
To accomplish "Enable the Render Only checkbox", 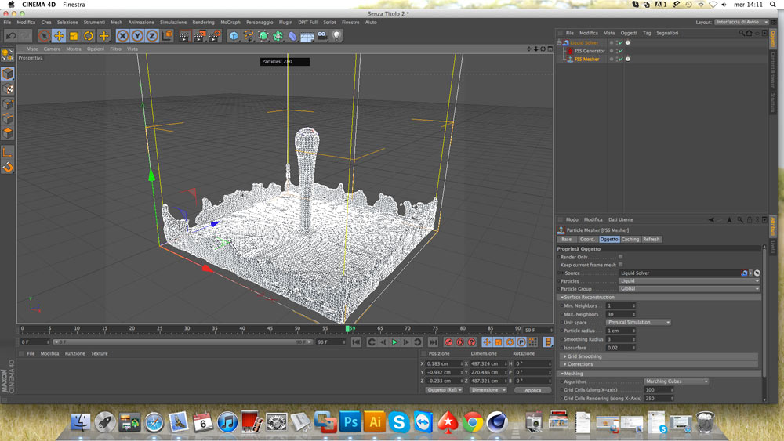I will pyautogui.click(x=620, y=257).
